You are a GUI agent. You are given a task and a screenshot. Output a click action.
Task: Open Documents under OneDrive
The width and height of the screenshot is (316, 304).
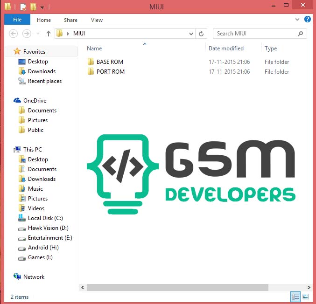click(x=42, y=111)
